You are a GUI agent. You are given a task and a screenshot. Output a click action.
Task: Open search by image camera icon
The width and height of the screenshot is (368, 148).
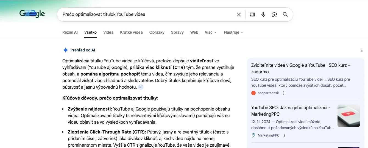pos(274,14)
